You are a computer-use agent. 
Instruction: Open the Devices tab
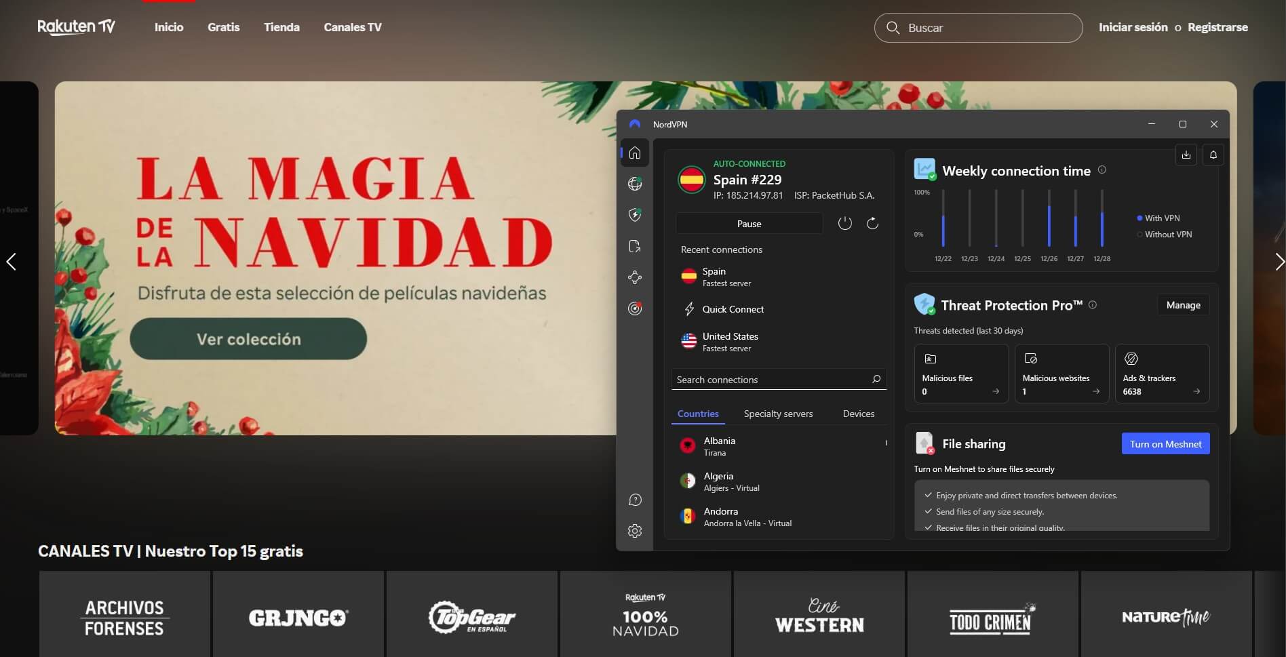[858, 414]
